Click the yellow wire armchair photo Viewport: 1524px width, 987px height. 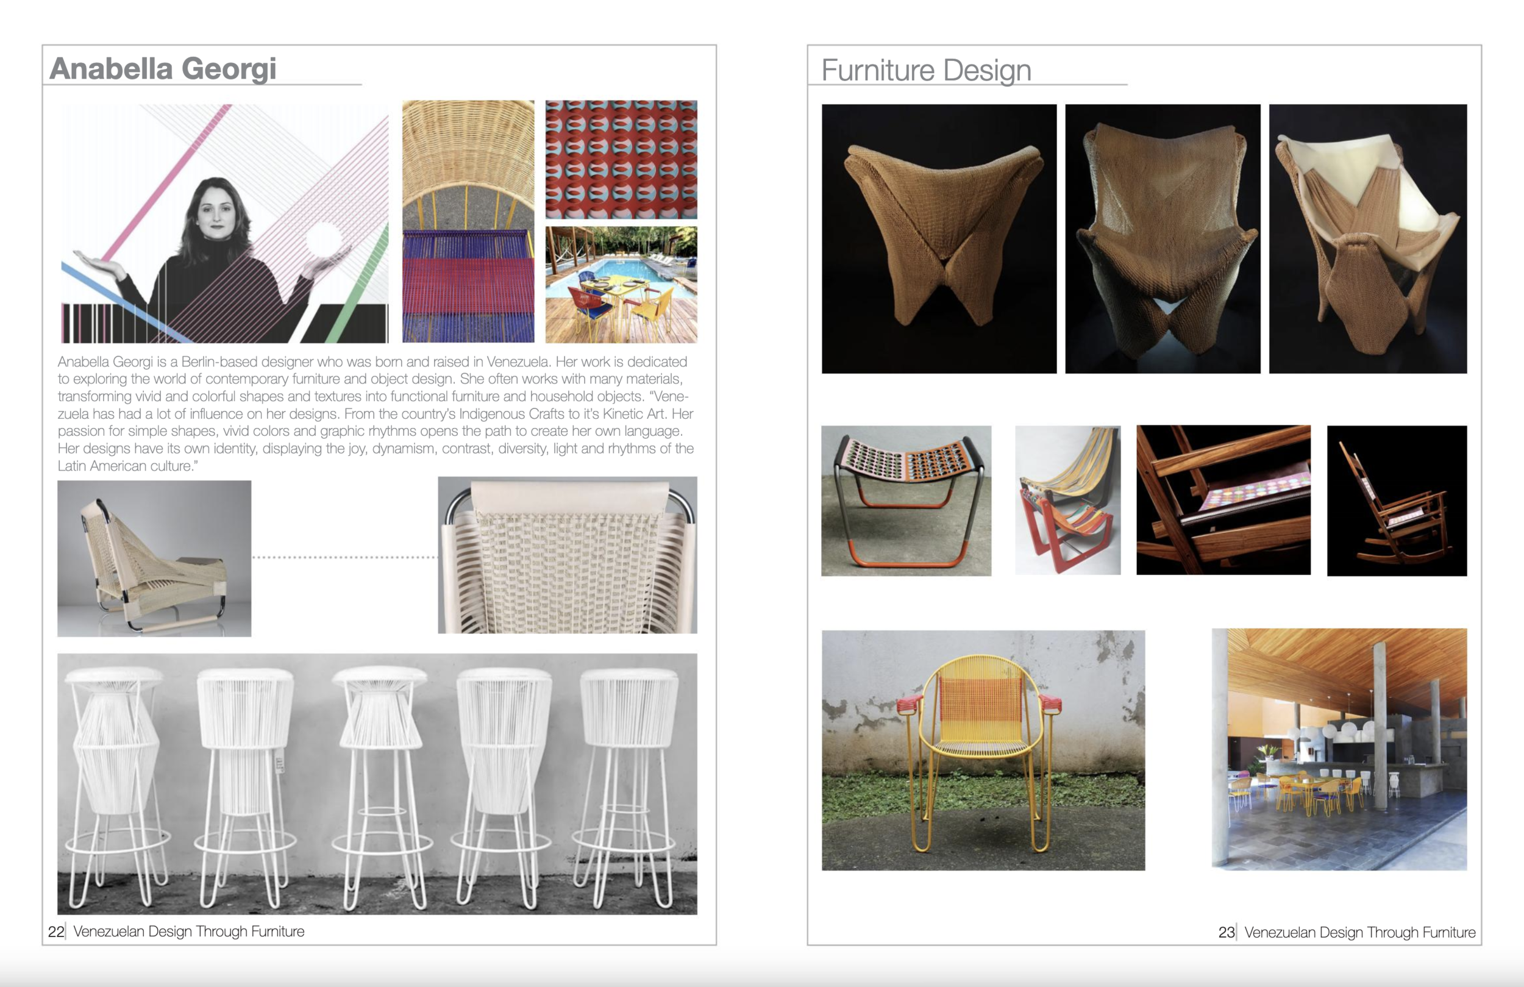point(983,750)
